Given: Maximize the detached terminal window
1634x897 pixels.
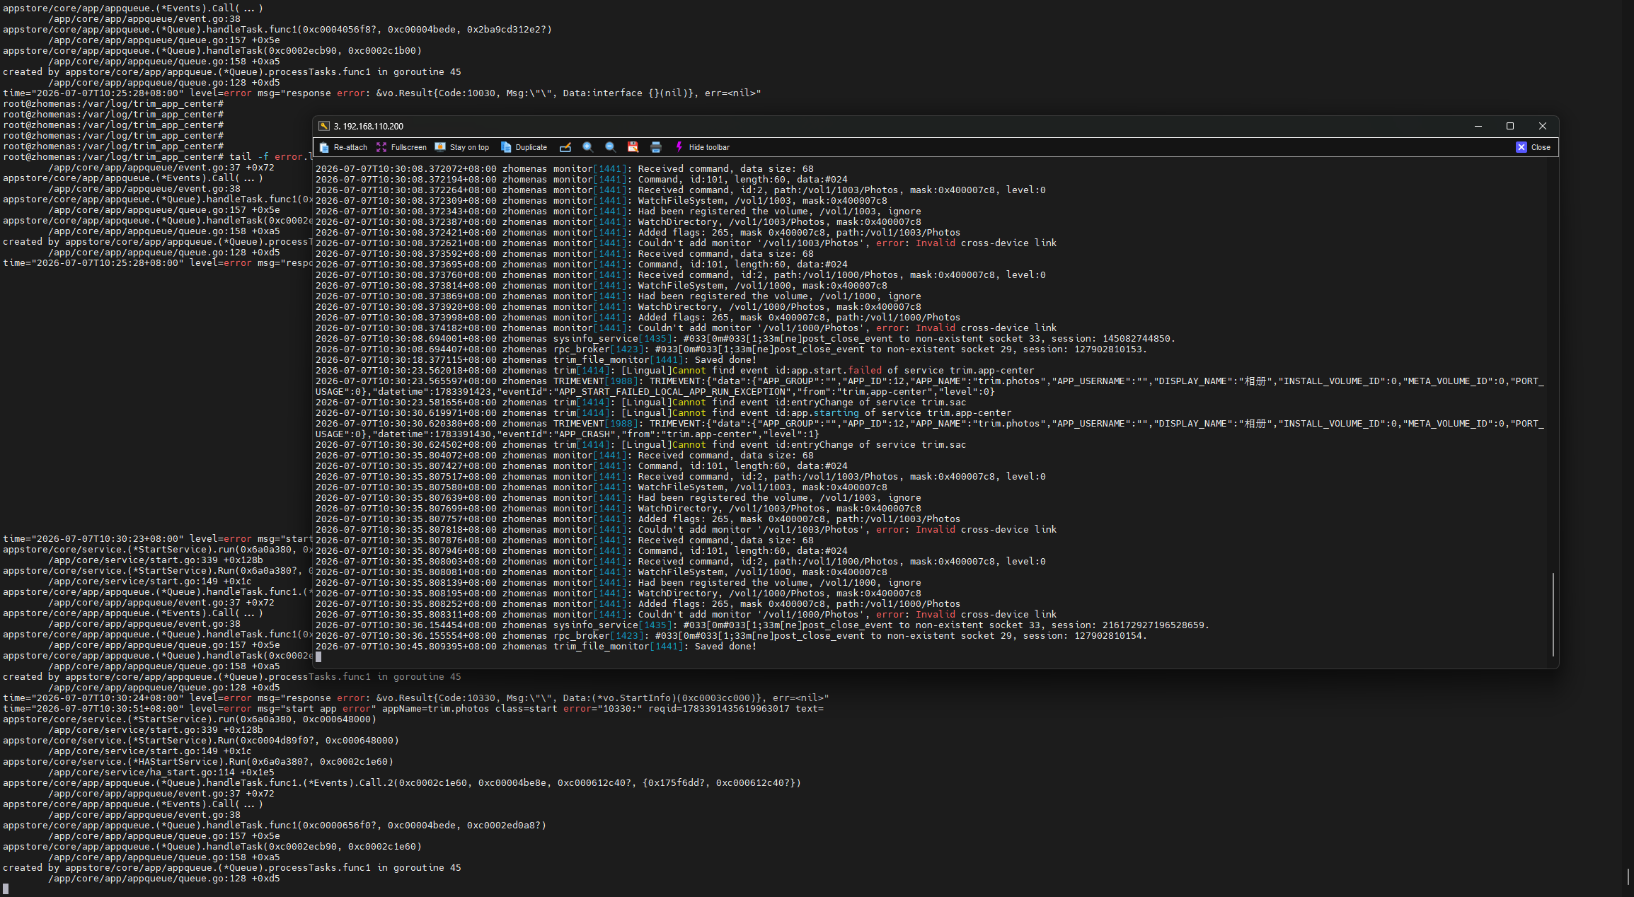Looking at the screenshot, I should [x=1510, y=126].
